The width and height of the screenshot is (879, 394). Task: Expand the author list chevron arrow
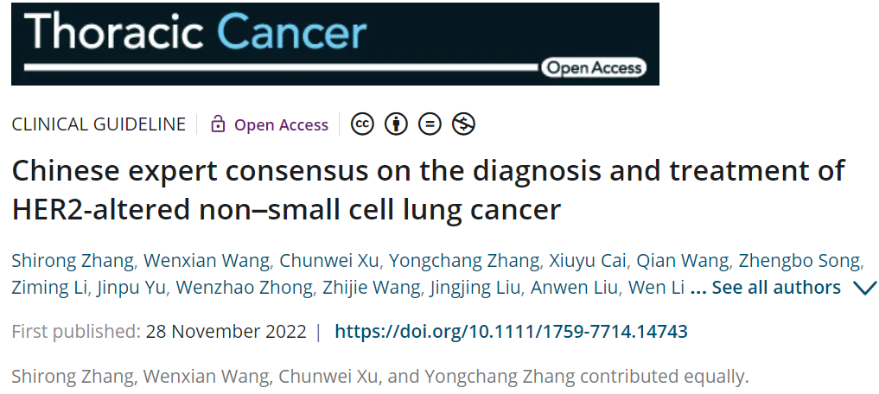coord(864,288)
